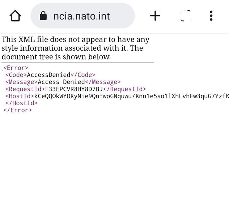The width and height of the screenshot is (229, 217).
Task: Collapse the Error node triangle
Action: [x=2, y=70]
